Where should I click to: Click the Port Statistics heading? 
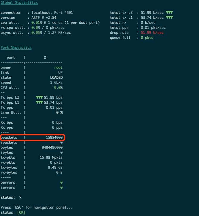pos(16,48)
